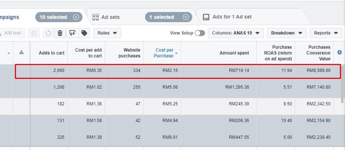Viewport: 345px width, 150px height.
Task: Open the Reports dropdown
Action: point(326,33)
